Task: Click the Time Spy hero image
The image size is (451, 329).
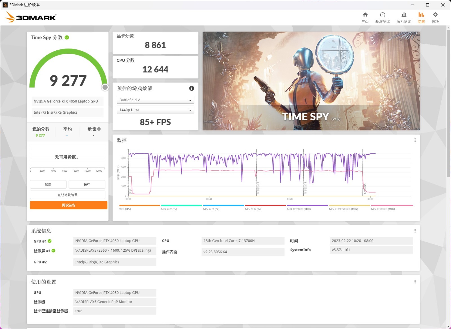Action: tap(311, 81)
